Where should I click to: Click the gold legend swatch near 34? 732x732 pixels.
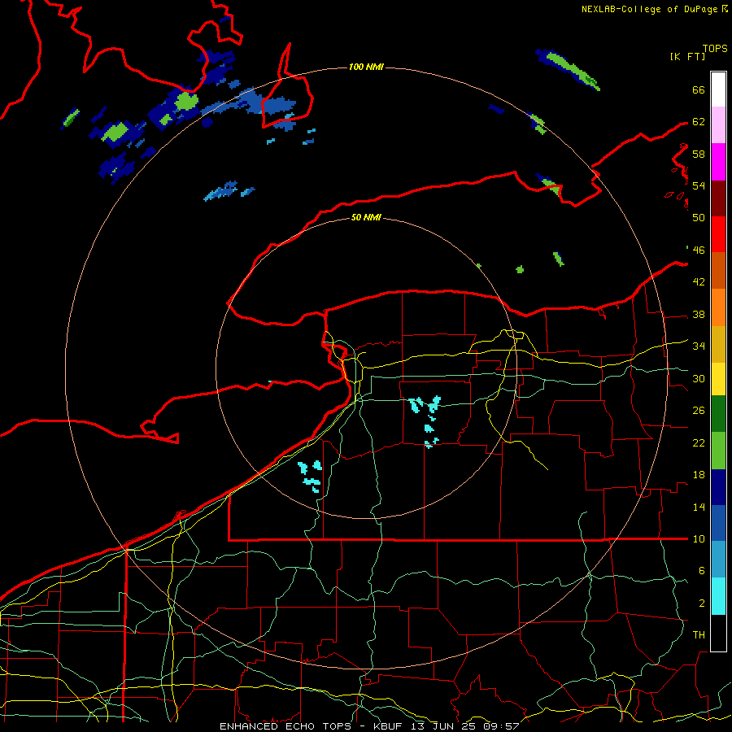pos(718,344)
